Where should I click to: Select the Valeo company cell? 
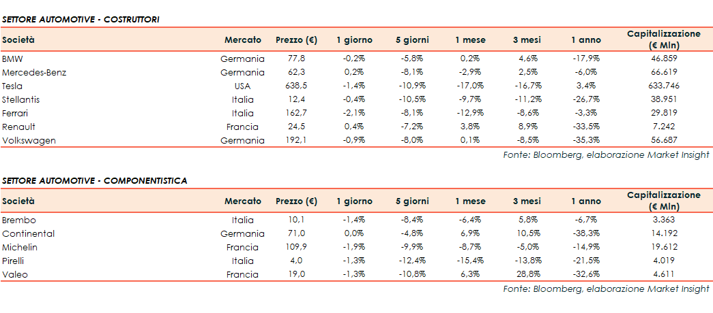15,274
